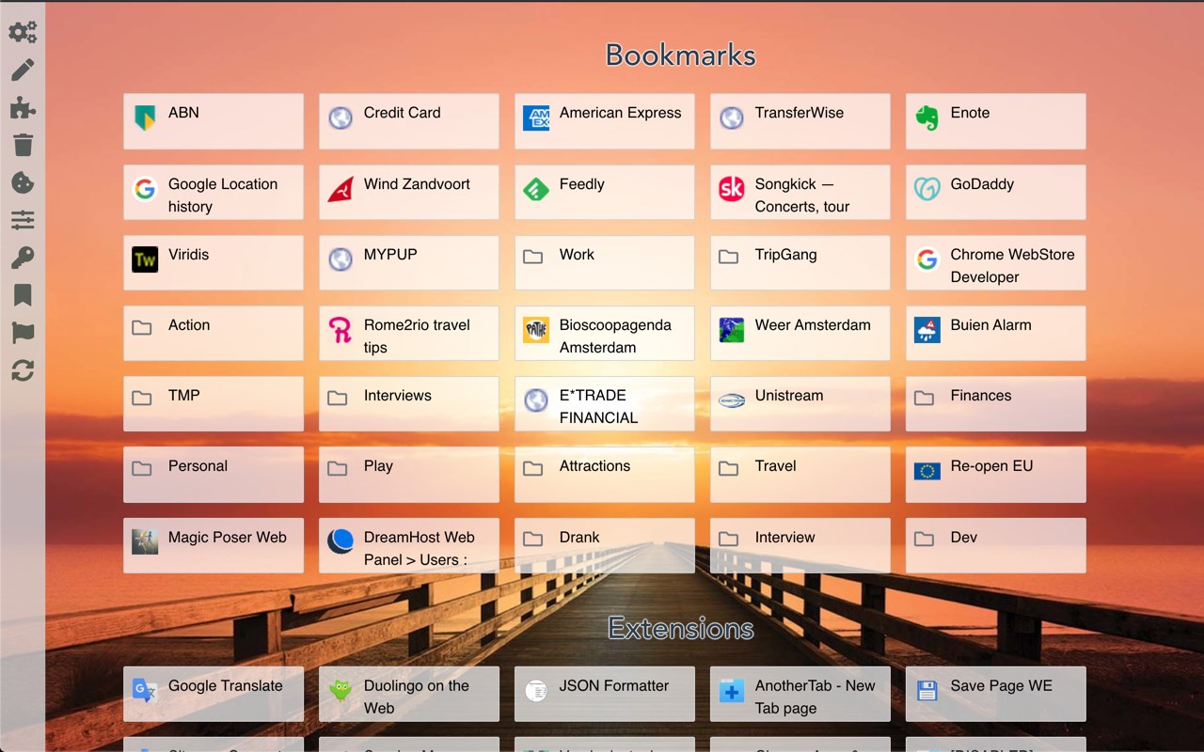The width and height of the screenshot is (1204, 752).
Task: Click the ABN bookmark icon
Action: click(x=145, y=117)
